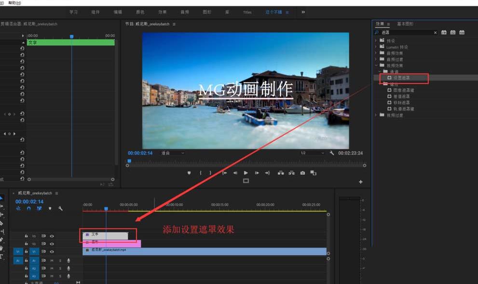This screenshot has width=478, height=284.
Task: Open the 帮助 menu
Action: [14, 2]
